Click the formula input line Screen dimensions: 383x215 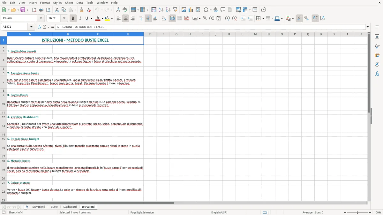coord(210,27)
